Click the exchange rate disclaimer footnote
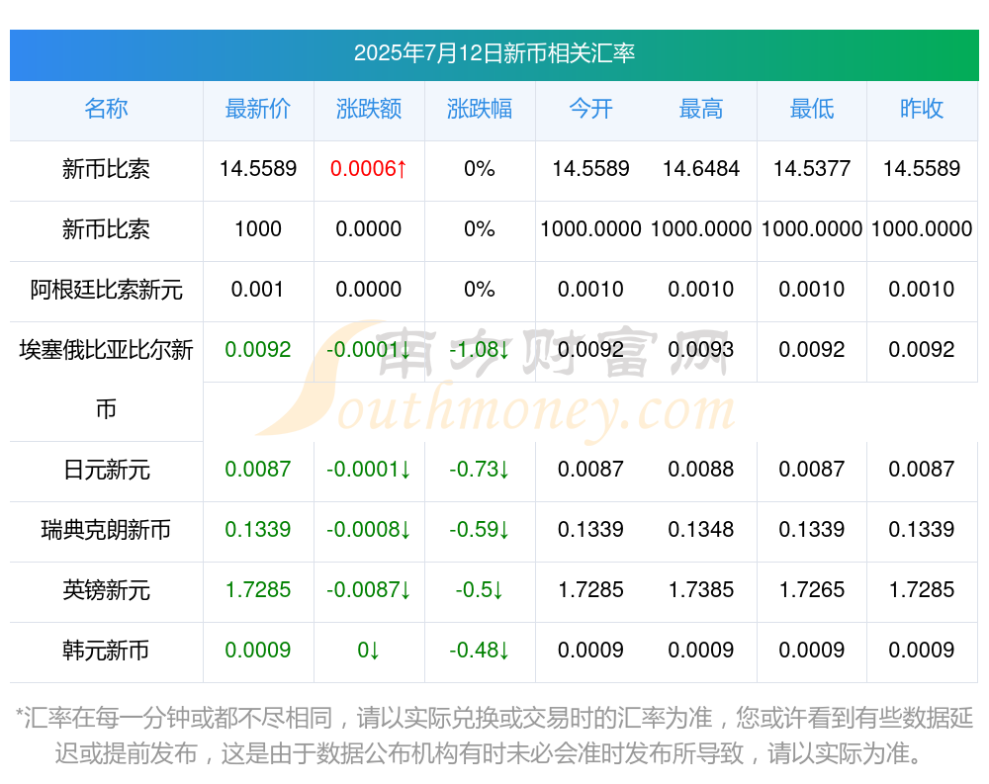The width and height of the screenshot is (989, 784). (494, 736)
